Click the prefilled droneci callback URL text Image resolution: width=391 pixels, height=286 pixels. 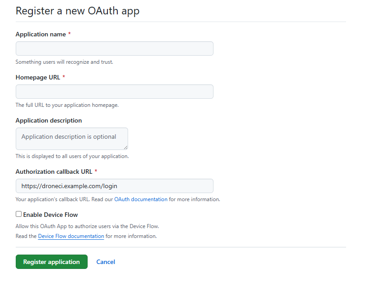pyautogui.click(x=62, y=186)
